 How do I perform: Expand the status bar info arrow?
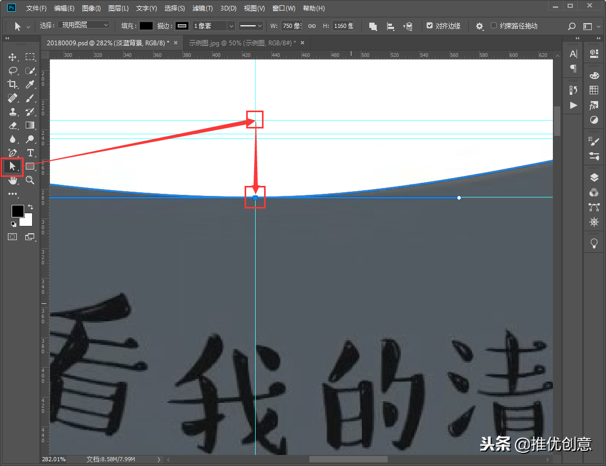point(159,460)
